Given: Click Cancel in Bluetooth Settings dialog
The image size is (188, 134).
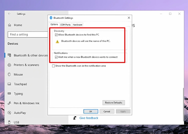Looking at the screenshot, I should (107, 111).
